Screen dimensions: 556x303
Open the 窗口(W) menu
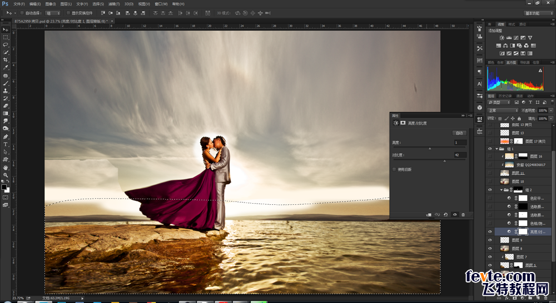pos(161,4)
